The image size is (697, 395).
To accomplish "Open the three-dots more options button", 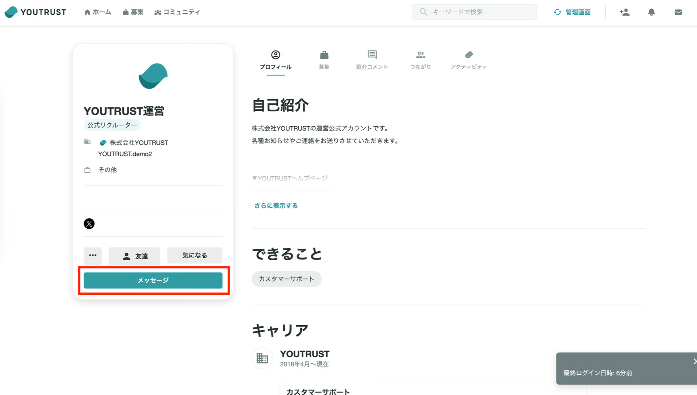I will click(x=93, y=255).
